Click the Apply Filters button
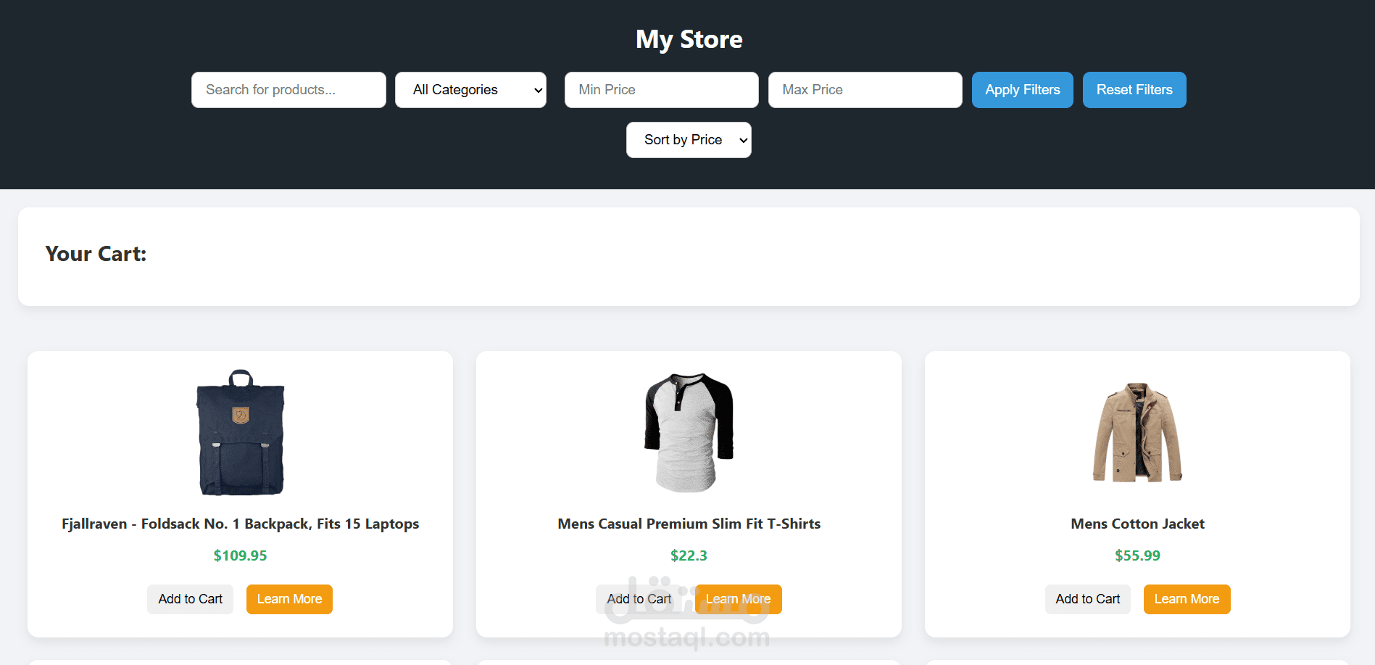 [x=1022, y=89]
